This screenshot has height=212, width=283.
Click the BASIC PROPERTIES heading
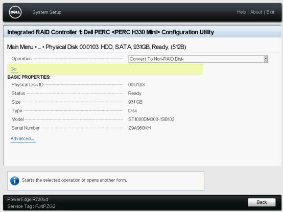pyautogui.click(x=29, y=77)
